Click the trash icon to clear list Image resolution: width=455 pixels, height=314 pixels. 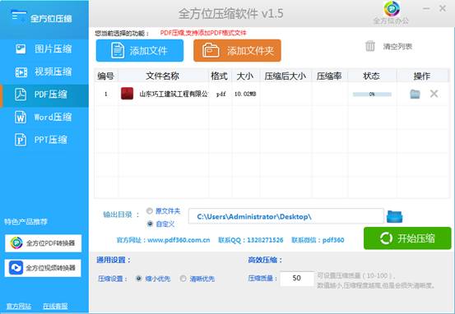click(x=370, y=46)
